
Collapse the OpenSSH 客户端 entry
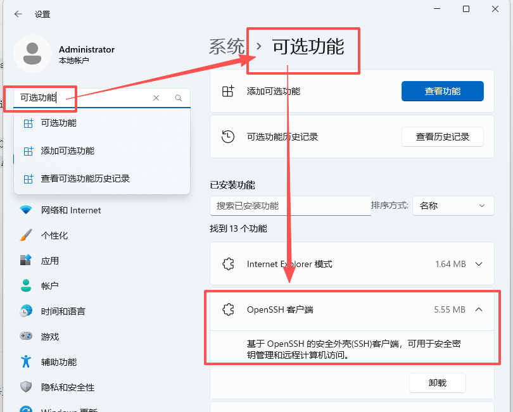tap(479, 309)
